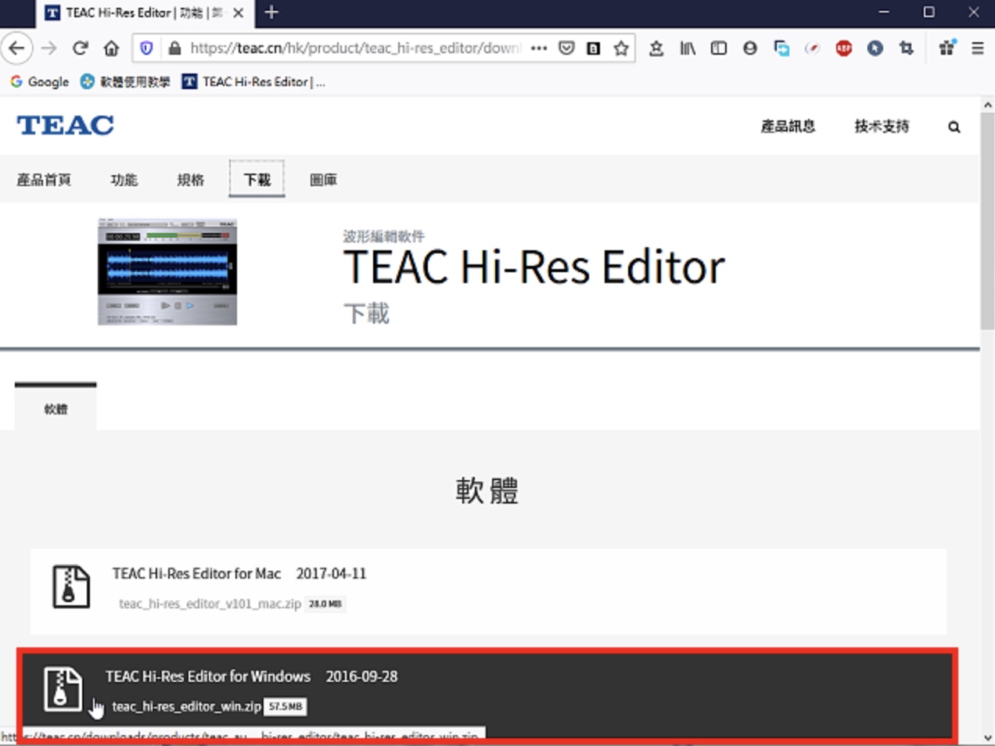Open the Library books icon
The height and width of the screenshot is (746, 995).
[x=688, y=48]
